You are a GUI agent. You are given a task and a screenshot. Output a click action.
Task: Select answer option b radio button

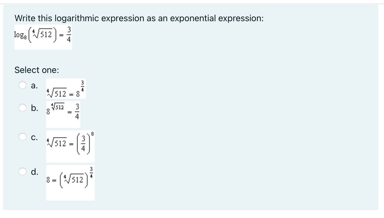coord(23,108)
